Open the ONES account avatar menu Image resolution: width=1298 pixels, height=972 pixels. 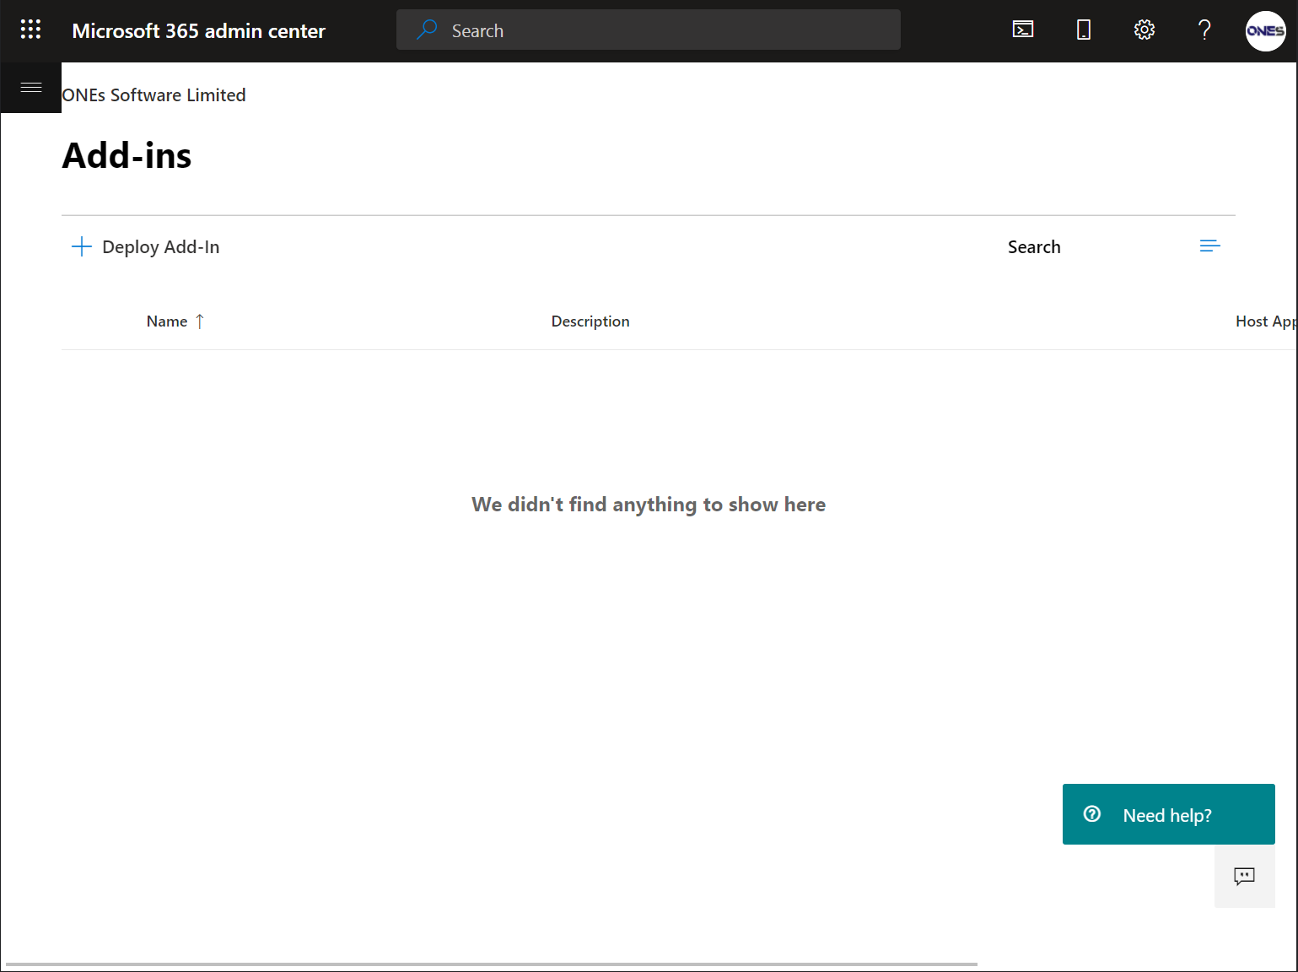point(1265,31)
